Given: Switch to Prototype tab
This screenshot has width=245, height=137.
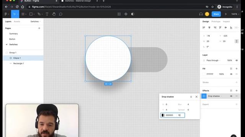Looking at the screenshot, I should [216, 21].
